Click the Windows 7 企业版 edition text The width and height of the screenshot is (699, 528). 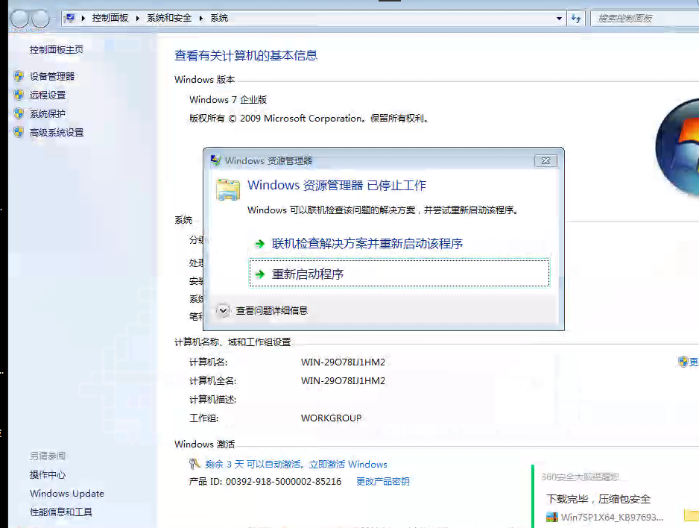[x=228, y=99]
